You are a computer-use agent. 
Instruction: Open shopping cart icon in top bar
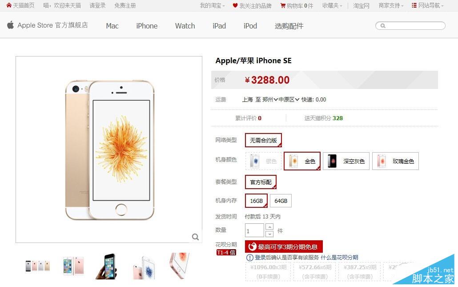click(x=283, y=5)
